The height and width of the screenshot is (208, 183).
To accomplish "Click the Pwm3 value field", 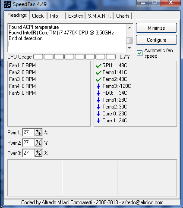I will [x=28, y=153].
